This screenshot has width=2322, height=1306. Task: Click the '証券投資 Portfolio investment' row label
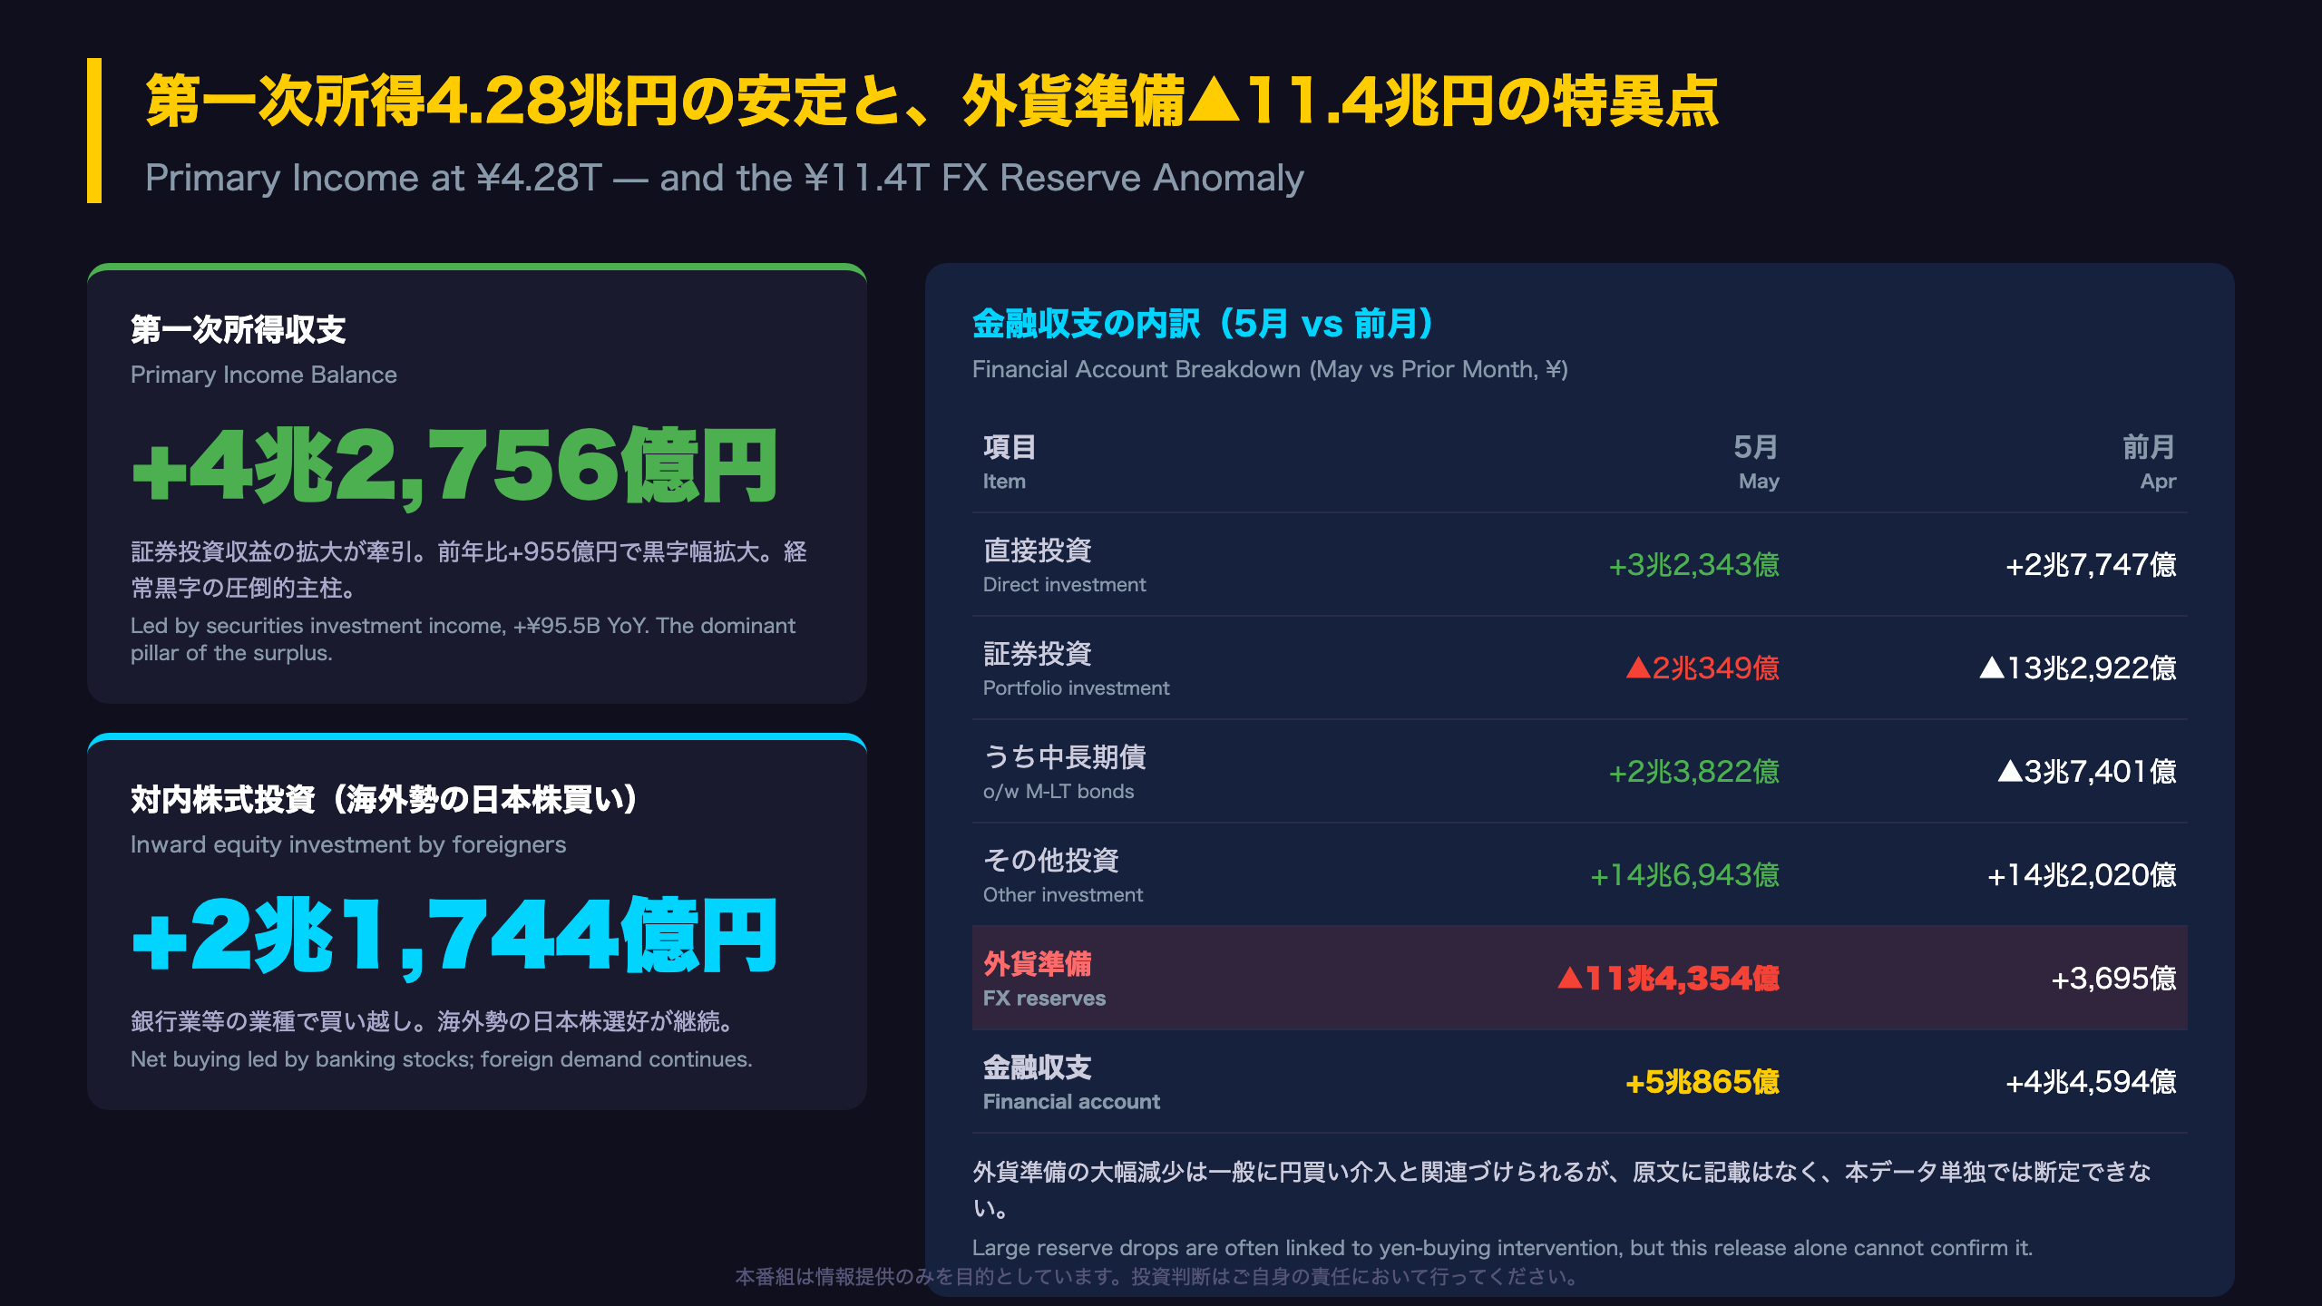tap(1077, 668)
